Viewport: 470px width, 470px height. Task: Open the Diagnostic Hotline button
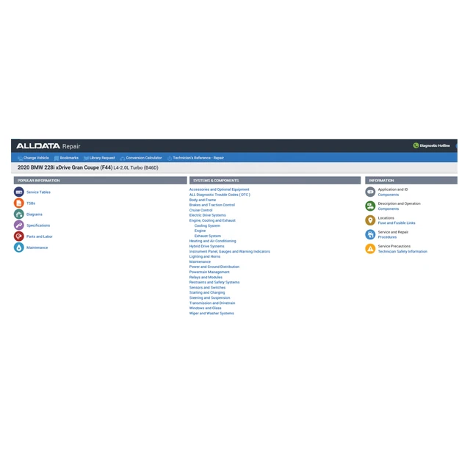point(432,145)
